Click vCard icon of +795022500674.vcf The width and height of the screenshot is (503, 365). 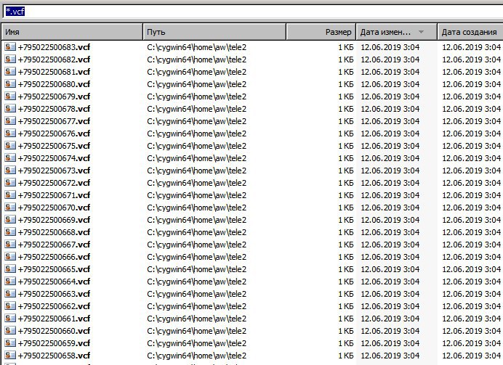pyautogui.click(x=10, y=158)
